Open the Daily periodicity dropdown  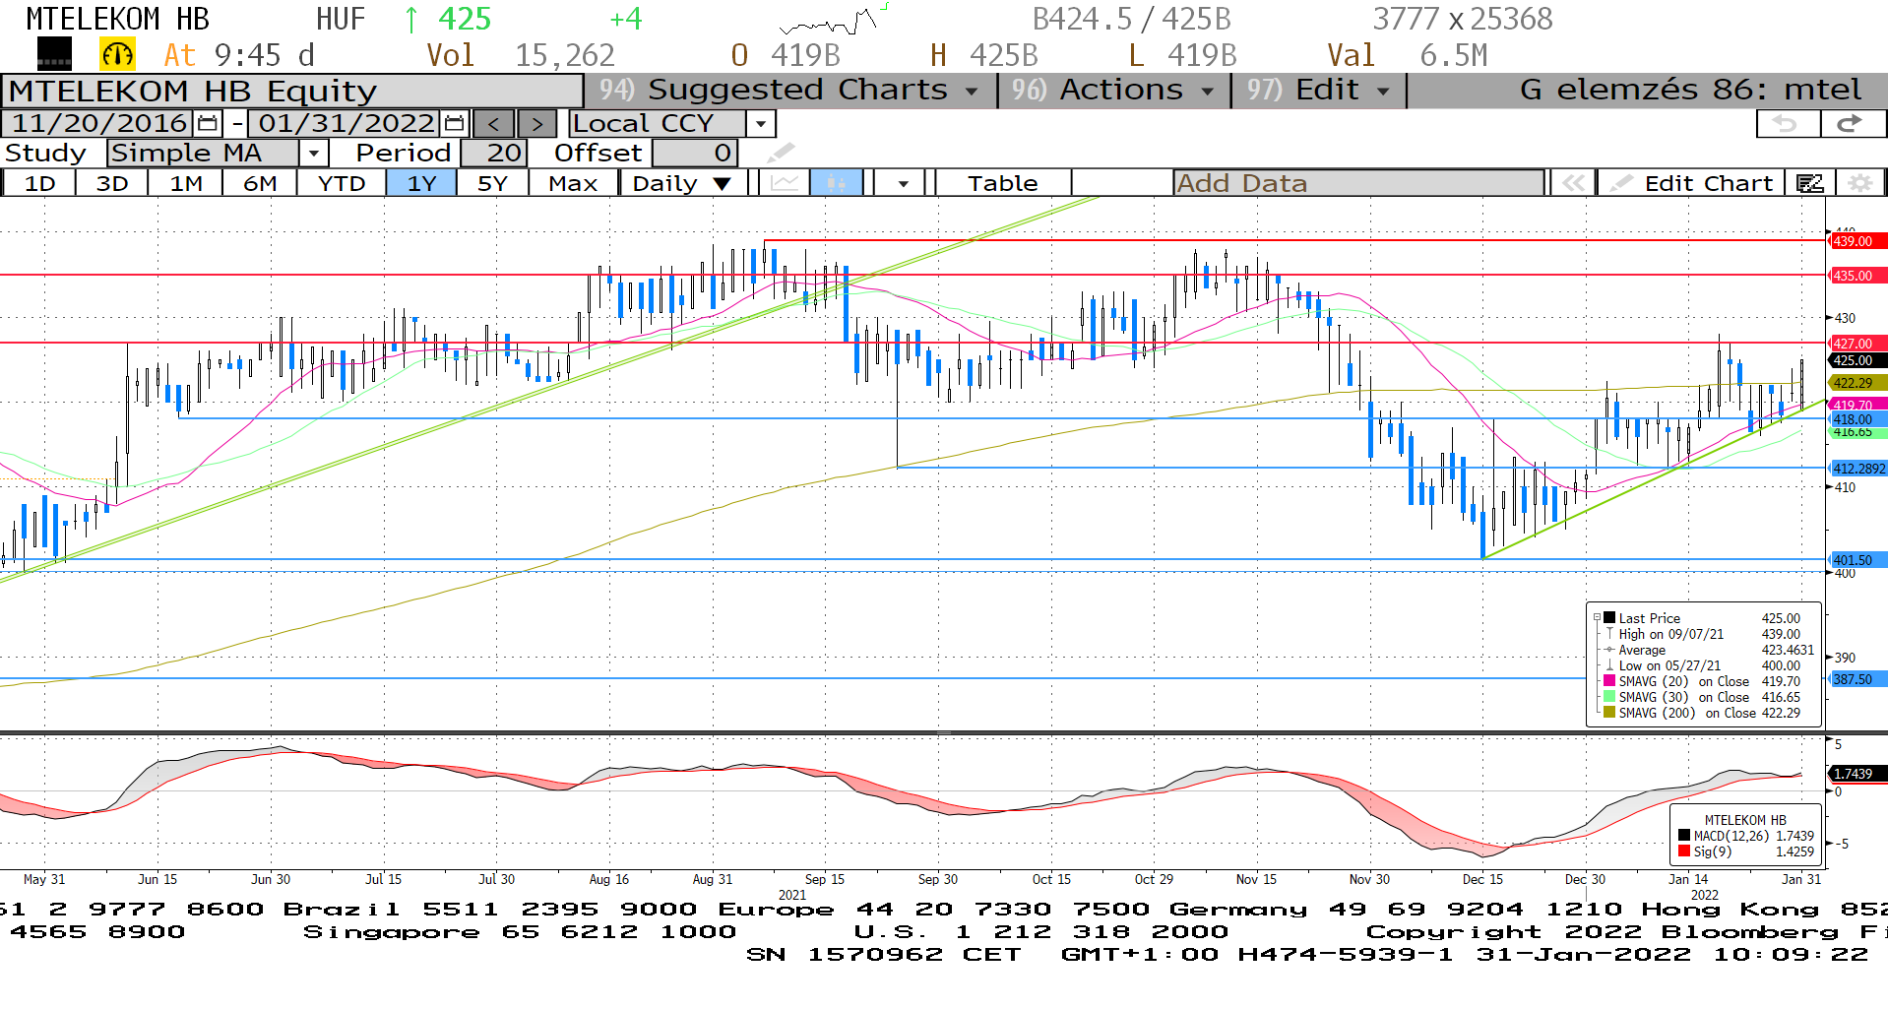coord(682,183)
